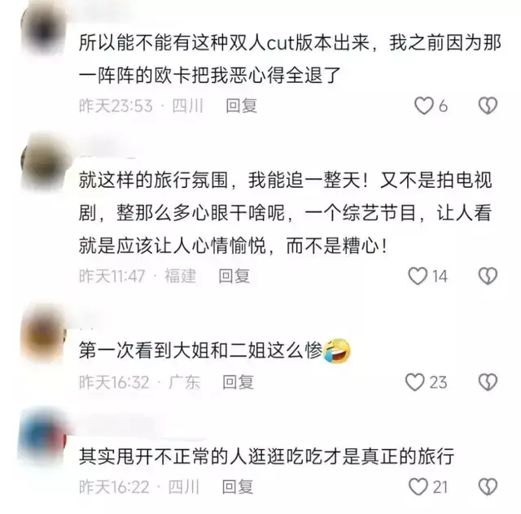The image size is (521, 514).
Task: Like the comment with 21 likes
Action: point(418,487)
